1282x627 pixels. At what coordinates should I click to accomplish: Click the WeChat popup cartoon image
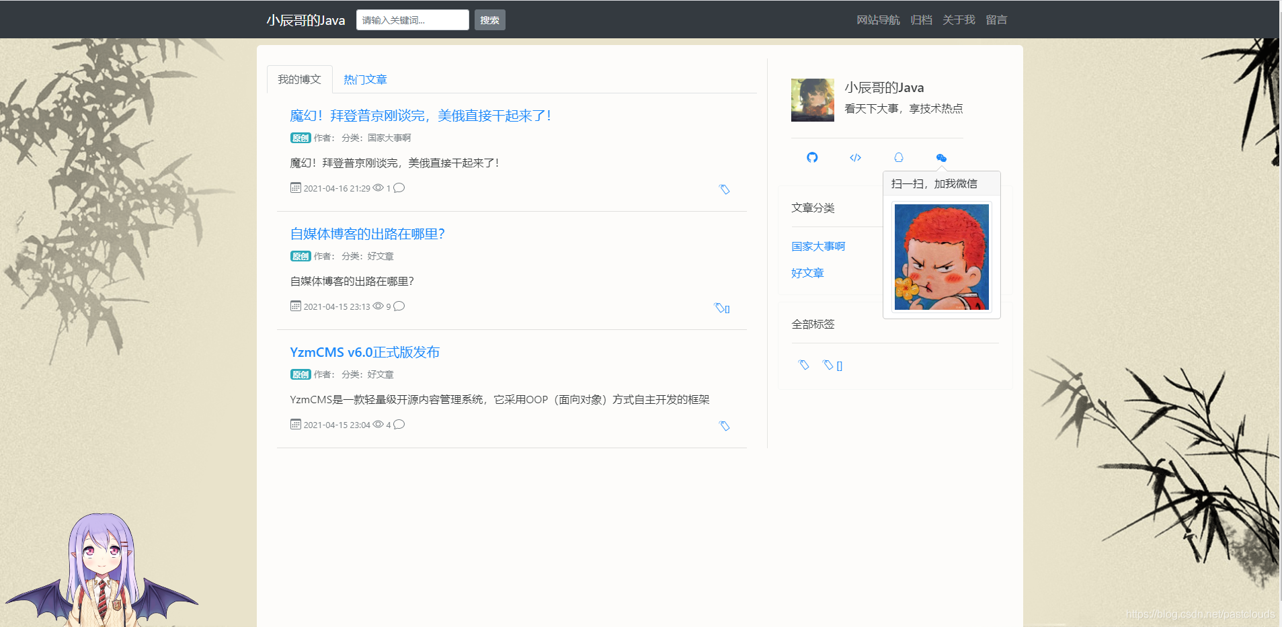[942, 257]
